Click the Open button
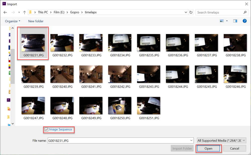 pos(208,148)
